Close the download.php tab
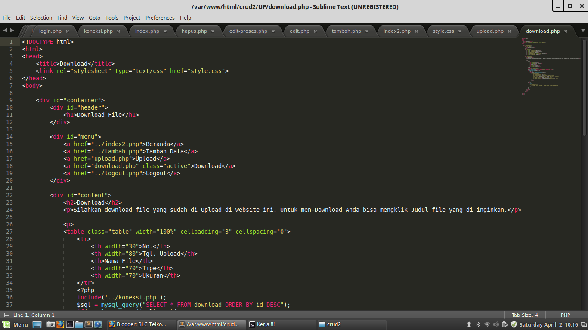Viewport: 588px width, 330px height. coord(566,31)
